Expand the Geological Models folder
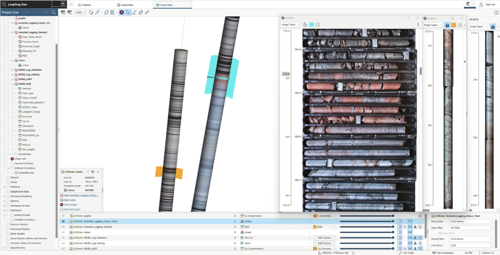The width and height of the screenshot is (500, 255). [5, 205]
